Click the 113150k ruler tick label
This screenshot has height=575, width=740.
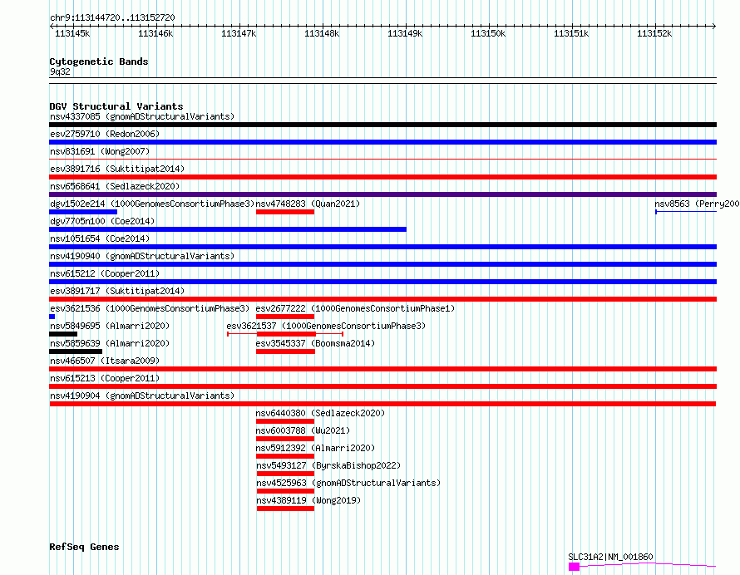click(487, 33)
